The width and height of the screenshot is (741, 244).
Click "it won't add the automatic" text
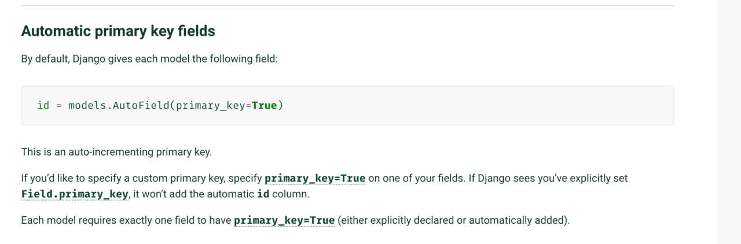pyautogui.click(x=193, y=194)
